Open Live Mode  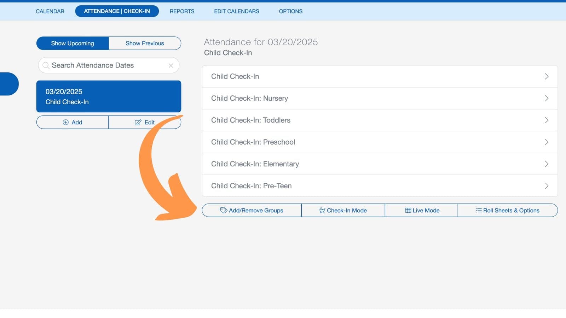421,210
